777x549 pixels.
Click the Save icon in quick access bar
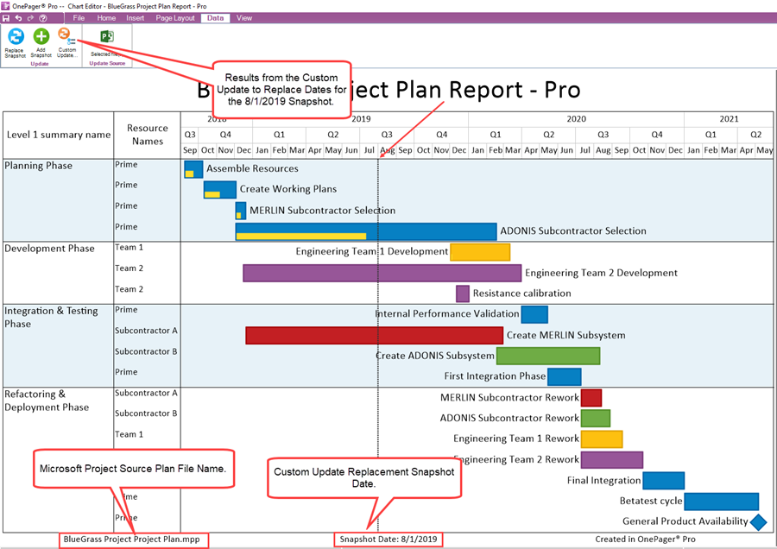coord(6,17)
